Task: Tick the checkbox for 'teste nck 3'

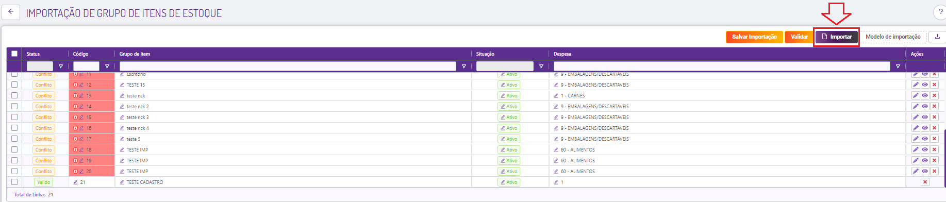Action: (14, 117)
